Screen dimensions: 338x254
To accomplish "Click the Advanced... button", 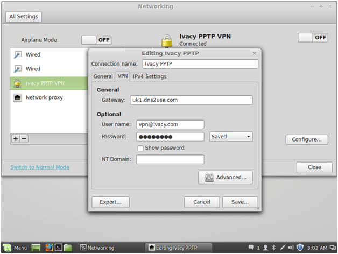I will [226, 178].
